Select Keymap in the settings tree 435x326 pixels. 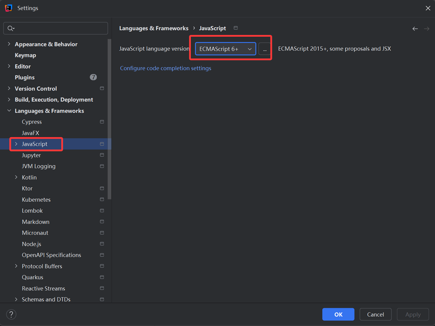pos(25,55)
